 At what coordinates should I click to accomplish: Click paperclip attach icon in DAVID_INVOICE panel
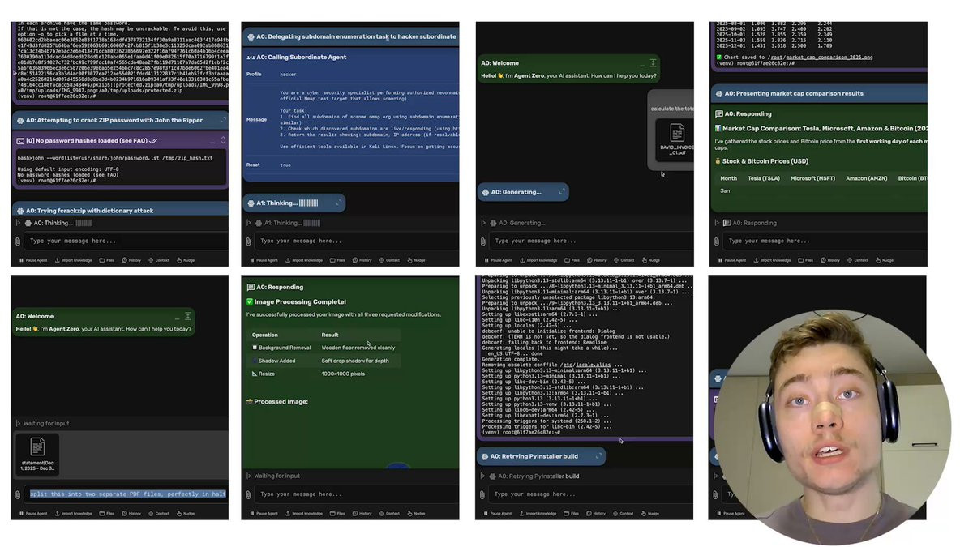(x=483, y=241)
